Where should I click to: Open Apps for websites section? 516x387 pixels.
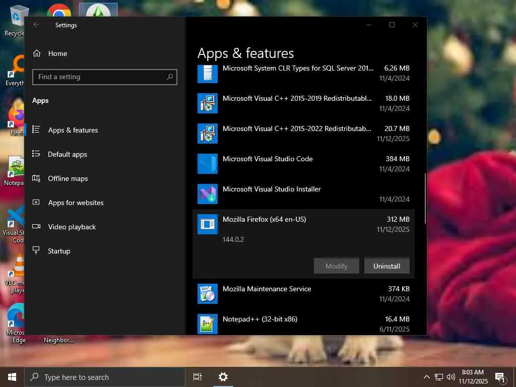tap(105, 203)
